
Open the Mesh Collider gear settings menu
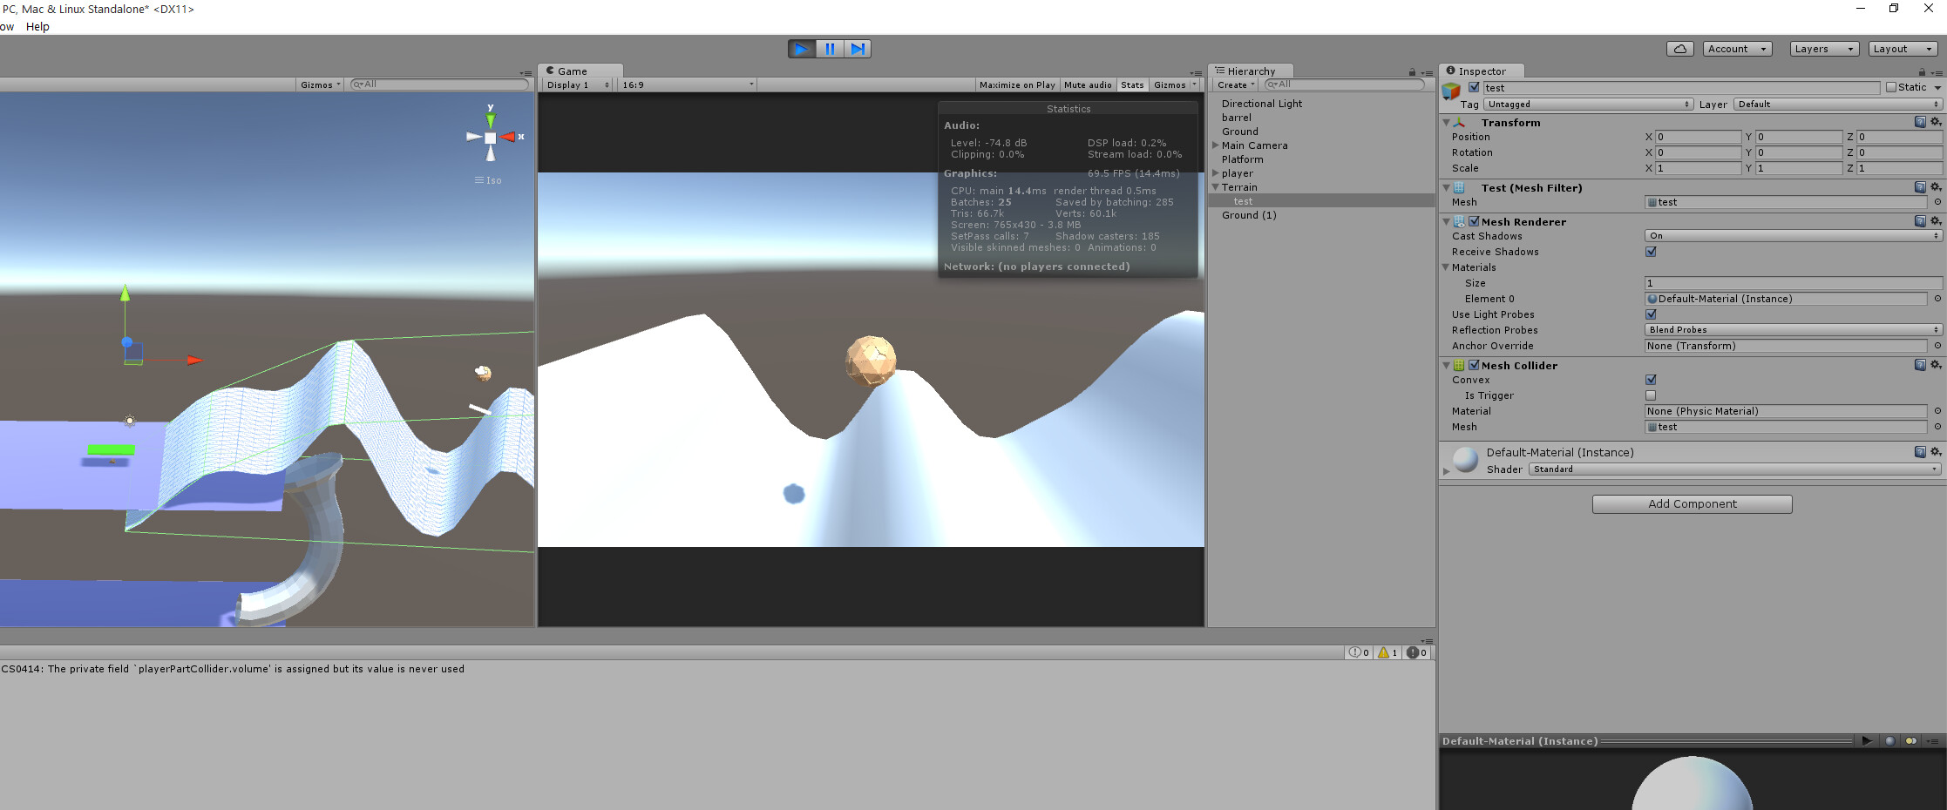pos(1937,365)
